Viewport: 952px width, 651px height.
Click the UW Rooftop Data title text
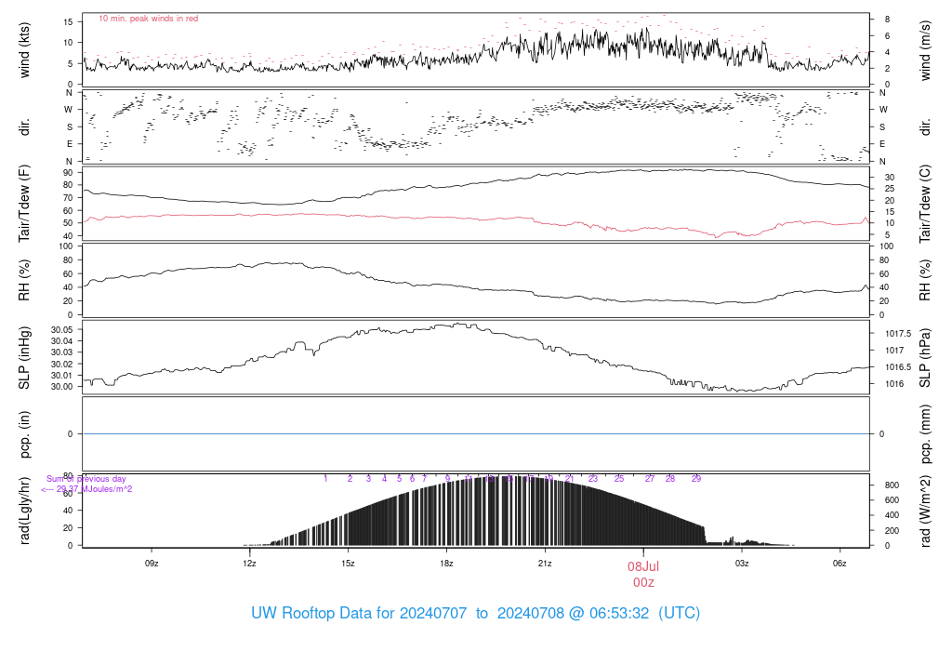(x=475, y=613)
